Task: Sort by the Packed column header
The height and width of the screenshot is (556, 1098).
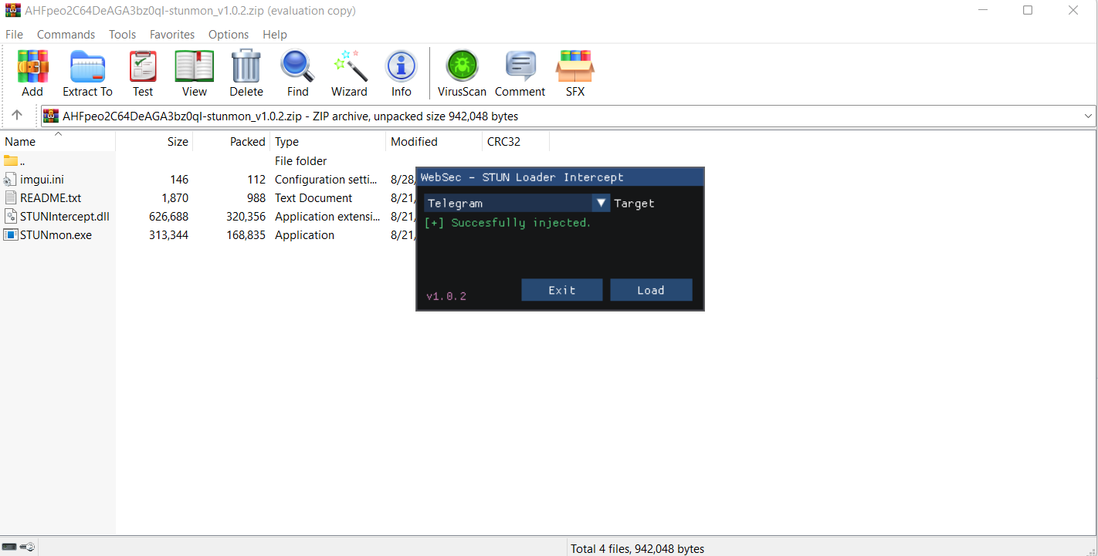Action: click(232, 142)
